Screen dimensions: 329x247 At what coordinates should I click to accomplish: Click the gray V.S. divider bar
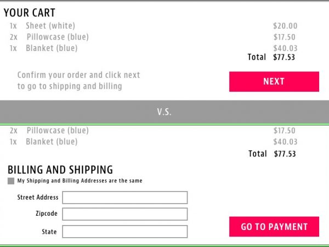coord(164,112)
